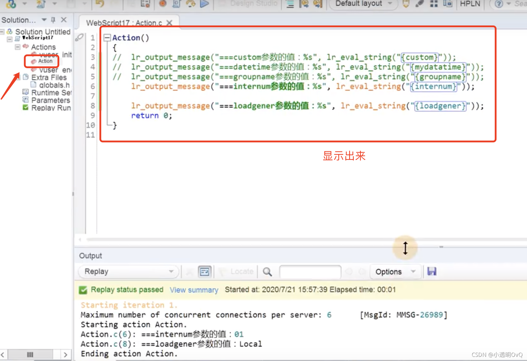Open the View summary link
Viewport: 527px width, 361px height.
click(x=194, y=290)
